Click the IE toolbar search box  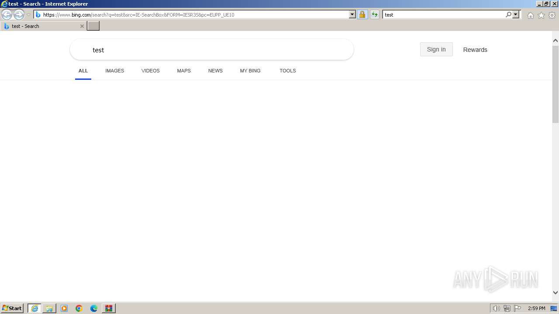coord(444,15)
